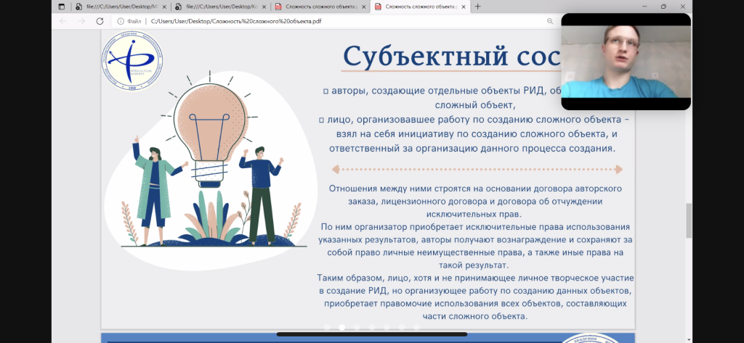Switch to third tab Сложность сложного объекта
The image size is (744, 343).
(320, 7)
